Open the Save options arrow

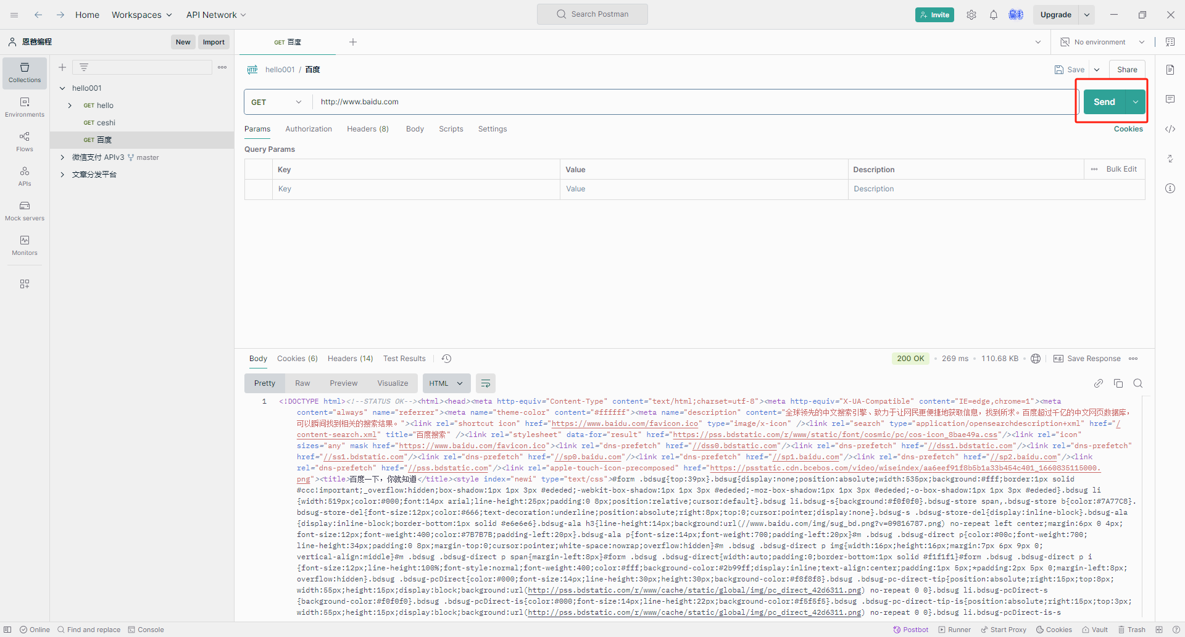point(1097,70)
